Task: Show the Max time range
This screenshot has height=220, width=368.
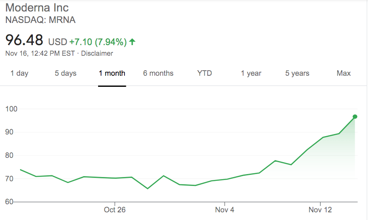Action: [344, 73]
